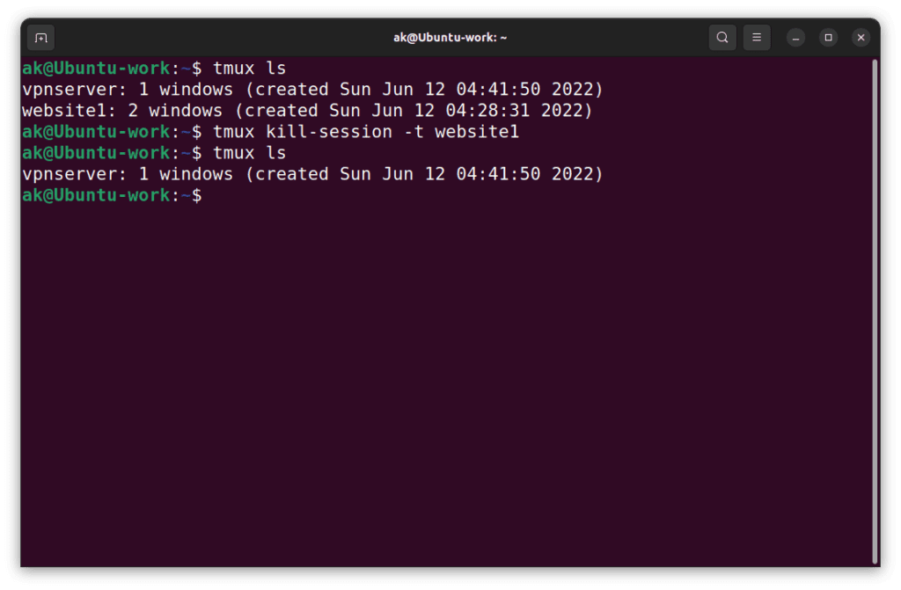The image size is (901, 590).
Task: Click the maximize window icon
Action: [828, 37]
